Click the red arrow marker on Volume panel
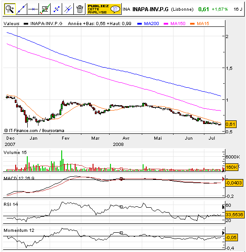Image resolution: width=246 pixels, height=252 pixels. (x=223, y=169)
